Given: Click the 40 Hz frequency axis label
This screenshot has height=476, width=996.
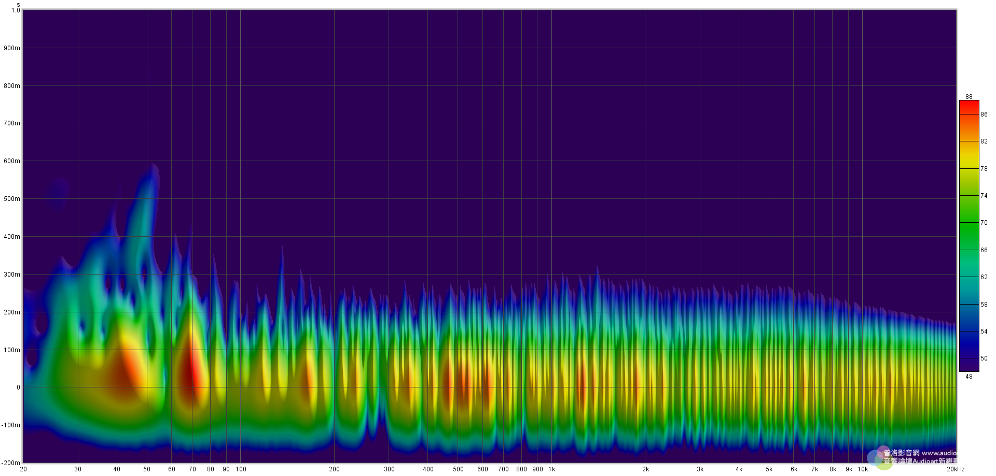Looking at the screenshot, I should 117,469.
